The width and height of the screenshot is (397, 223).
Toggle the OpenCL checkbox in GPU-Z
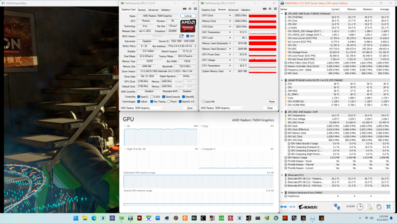(x=138, y=96)
